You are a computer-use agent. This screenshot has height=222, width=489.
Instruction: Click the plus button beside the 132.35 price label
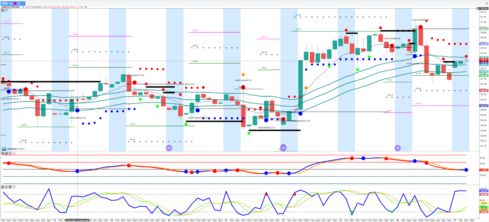pos(478,8)
